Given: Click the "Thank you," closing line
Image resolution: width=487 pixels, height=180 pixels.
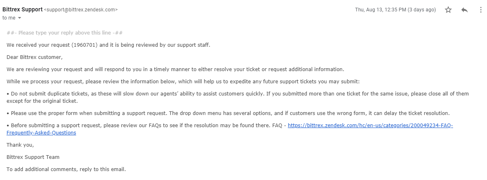Looking at the screenshot, I should (x=20, y=145).
